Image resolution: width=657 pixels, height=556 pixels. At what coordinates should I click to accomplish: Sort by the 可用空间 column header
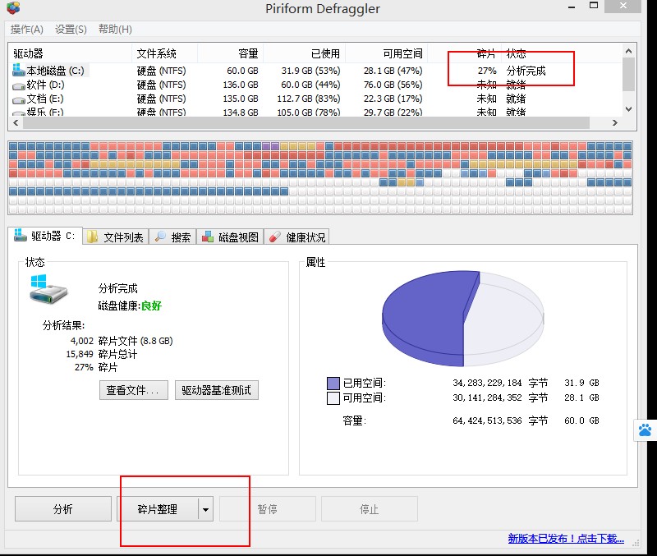click(386, 53)
